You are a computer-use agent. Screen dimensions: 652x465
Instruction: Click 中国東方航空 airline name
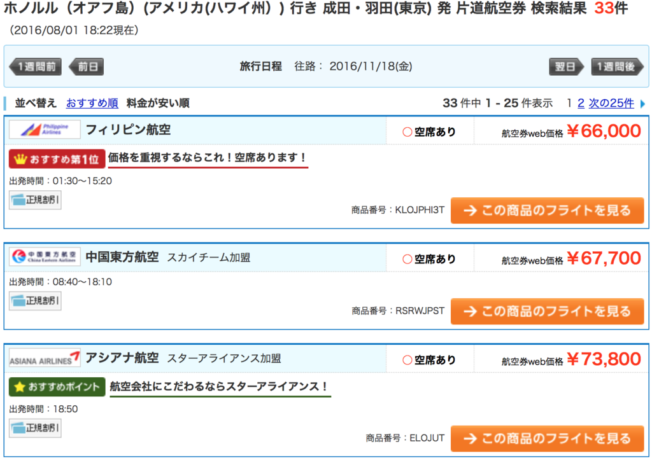point(122,257)
